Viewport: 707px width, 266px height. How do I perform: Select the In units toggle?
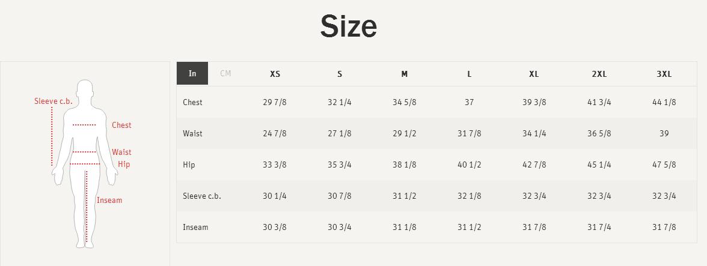coord(192,73)
